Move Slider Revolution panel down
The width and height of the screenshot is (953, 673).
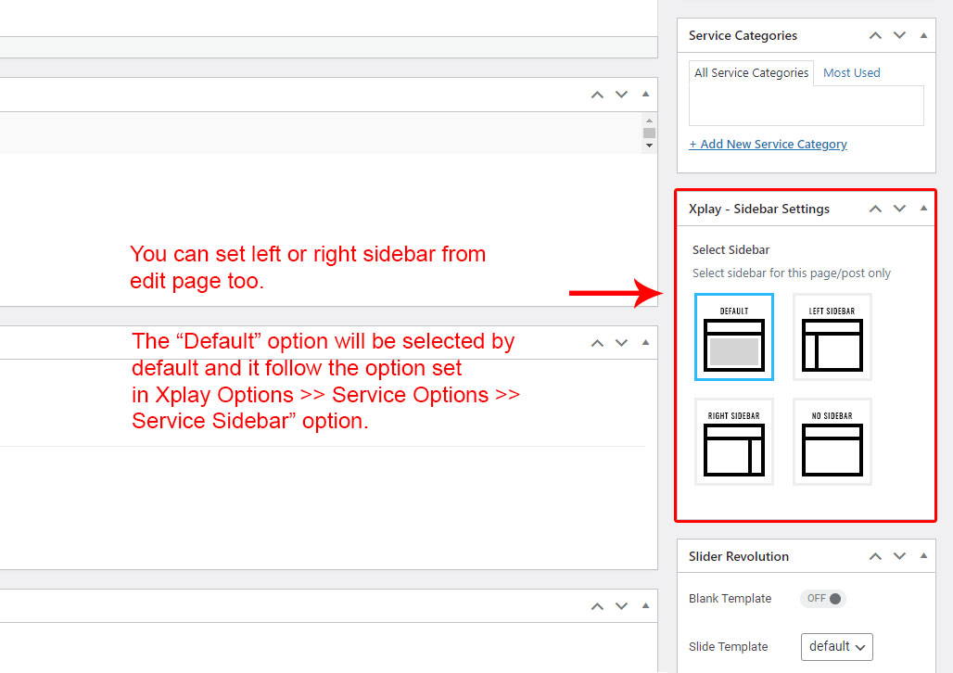[x=899, y=556]
